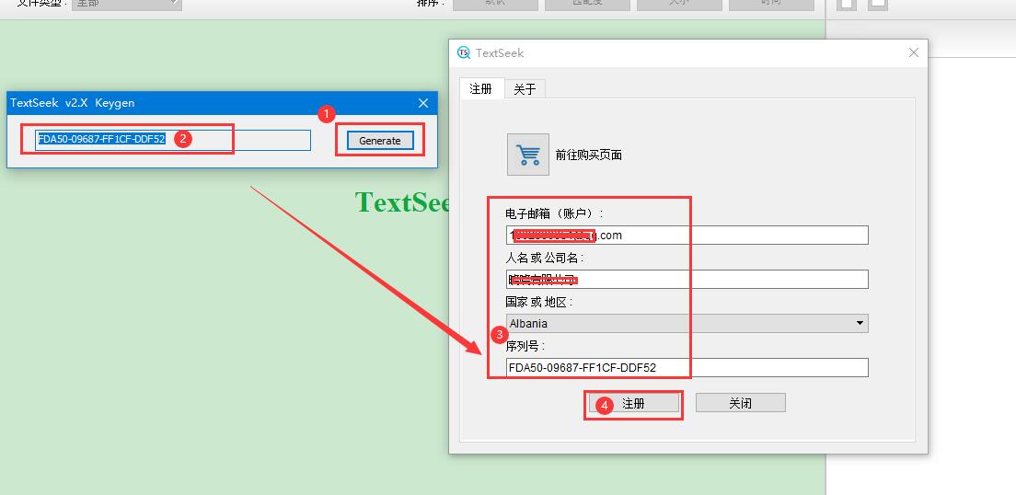Click the 人名 或 公司名 label
The width and height of the screenshot is (1016, 495).
pos(544,258)
